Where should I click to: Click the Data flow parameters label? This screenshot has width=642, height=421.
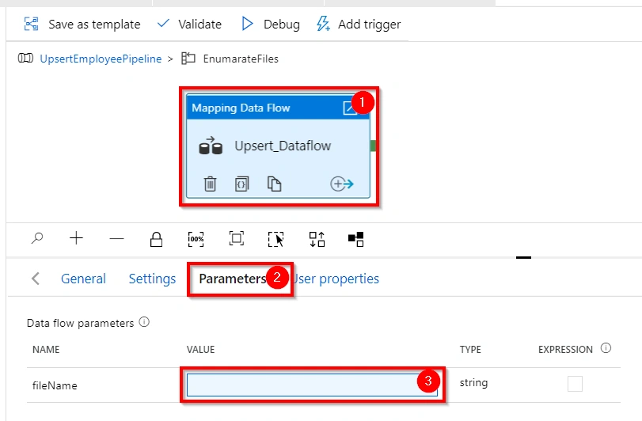coord(80,323)
